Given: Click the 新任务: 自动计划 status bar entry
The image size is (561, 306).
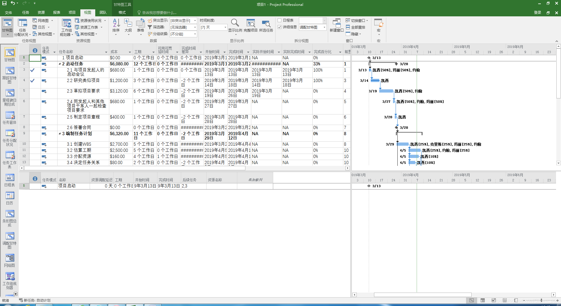Looking at the screenshot, I should coord(35,300).
